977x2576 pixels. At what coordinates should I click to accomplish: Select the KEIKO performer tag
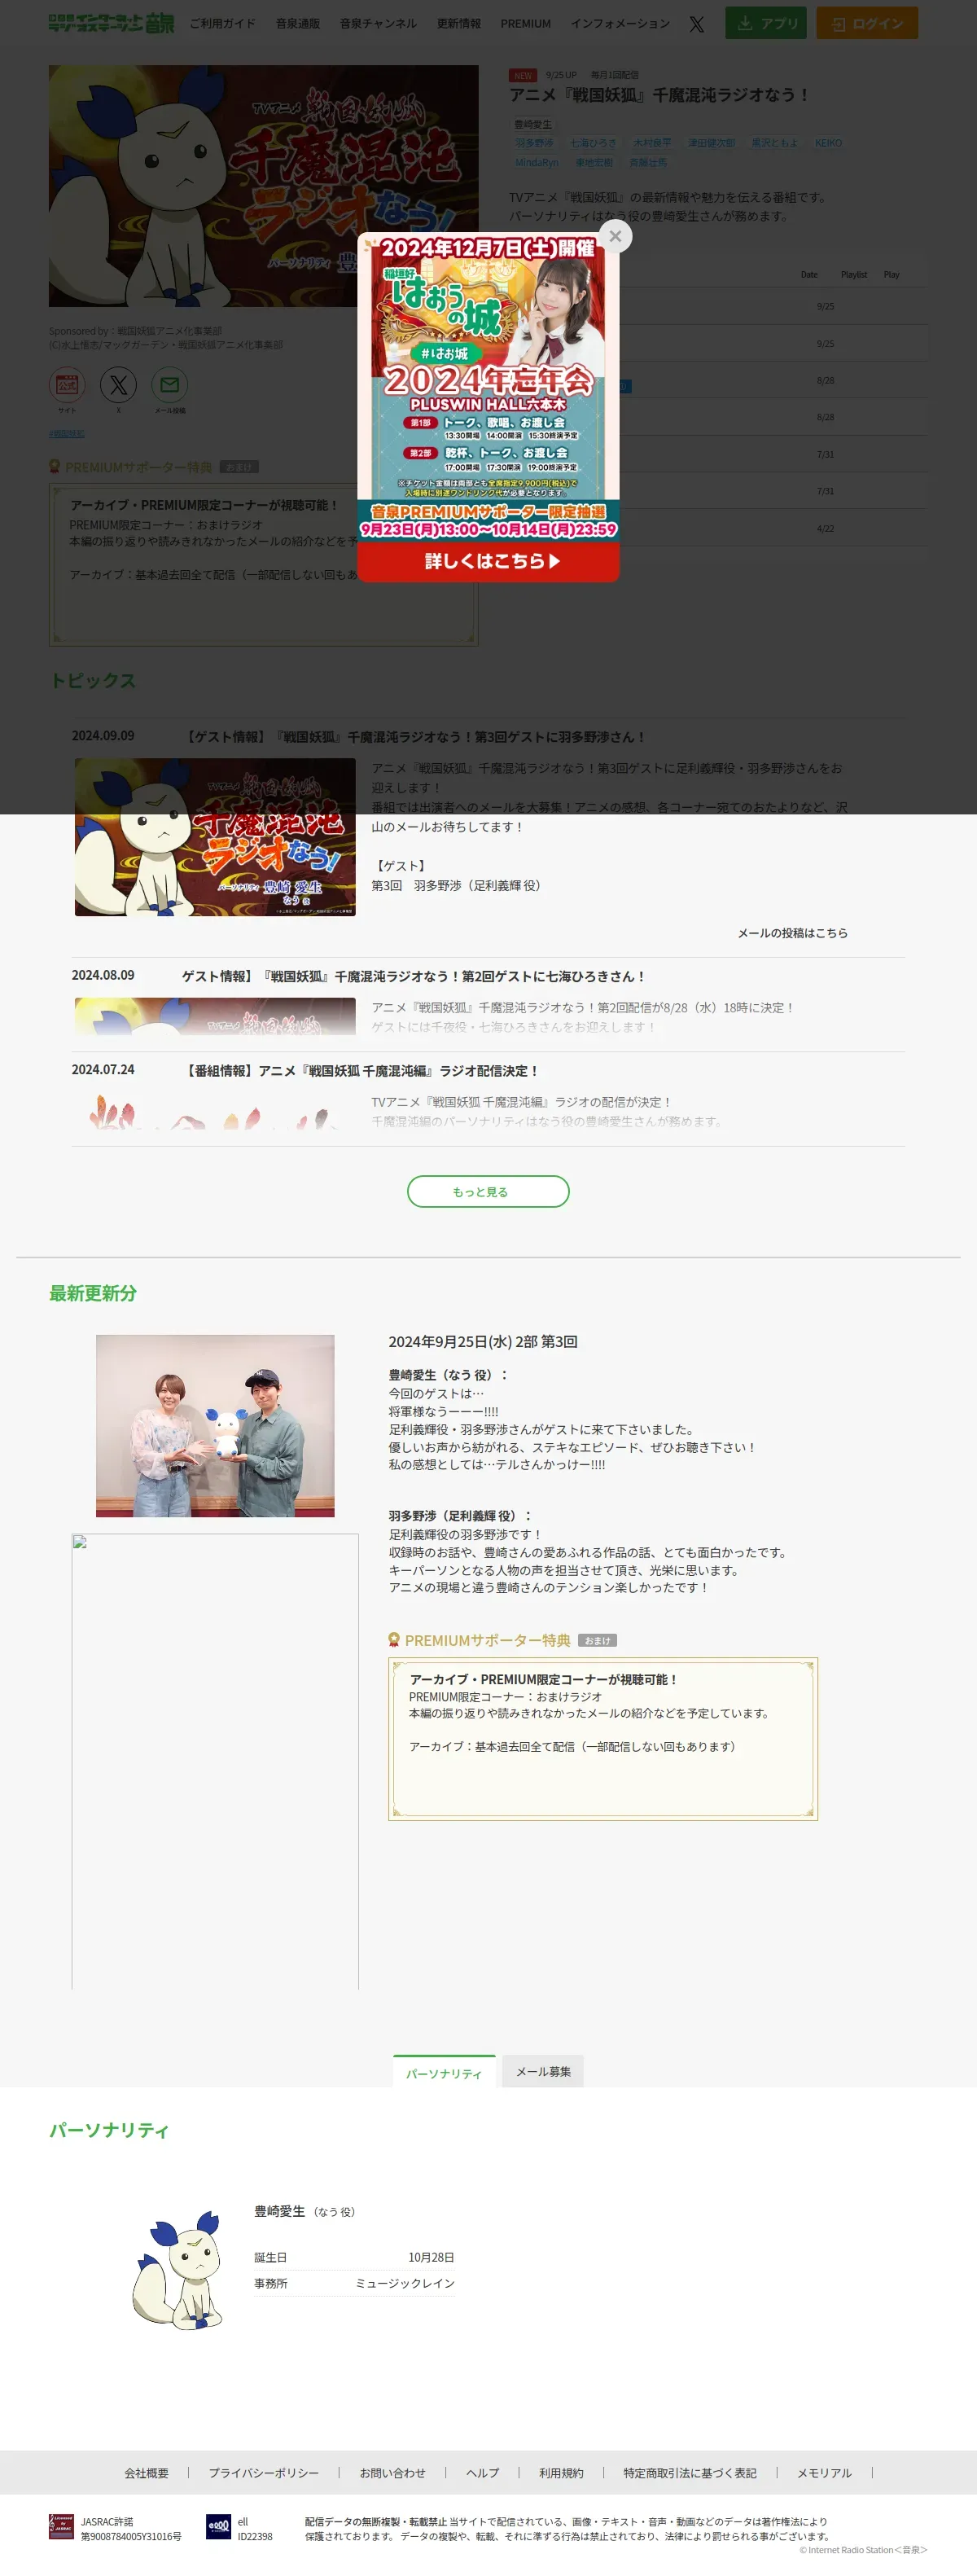coord(828,143)
